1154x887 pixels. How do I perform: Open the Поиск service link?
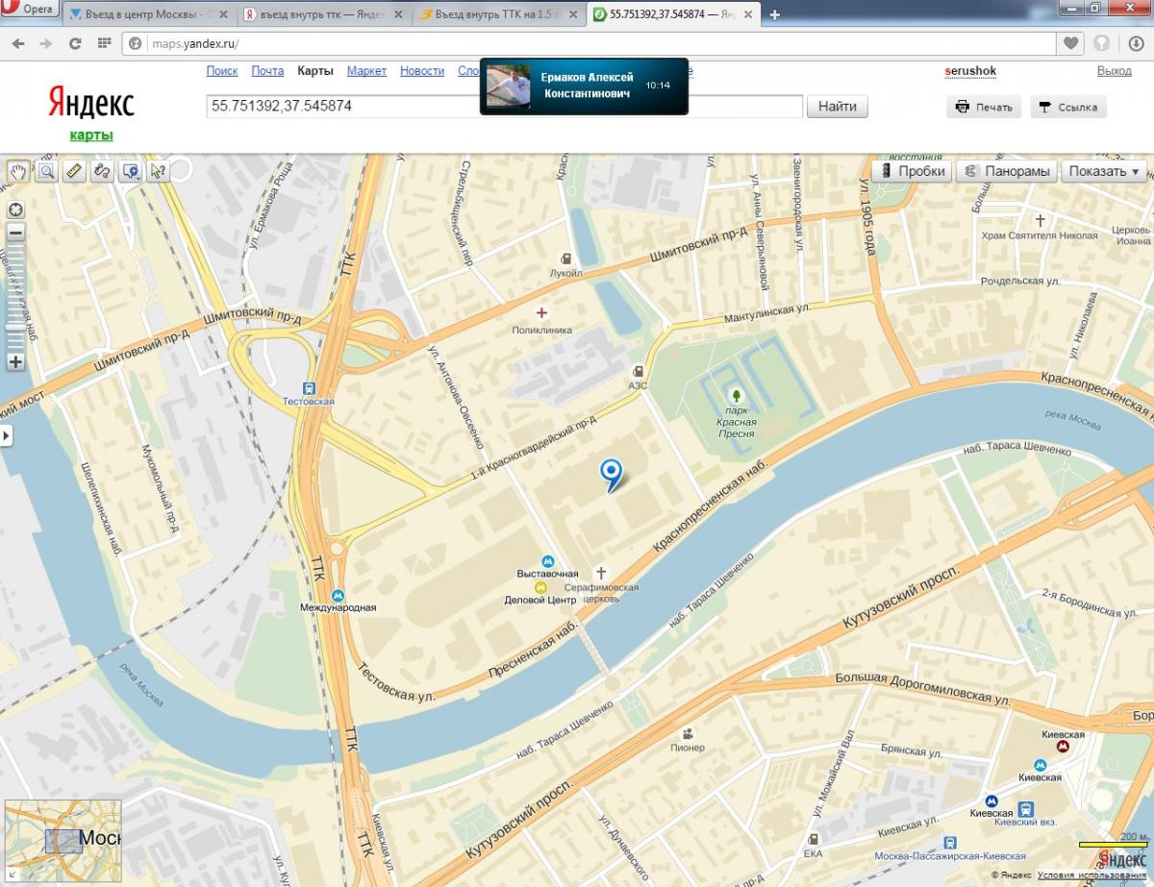222,71
